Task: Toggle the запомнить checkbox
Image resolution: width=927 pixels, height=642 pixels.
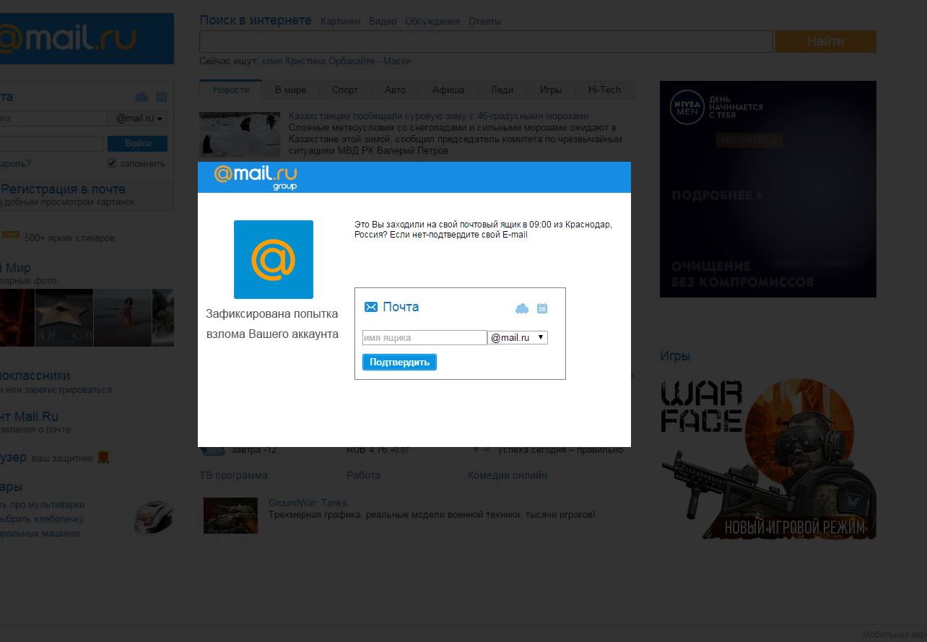Action: click(112, 163)
